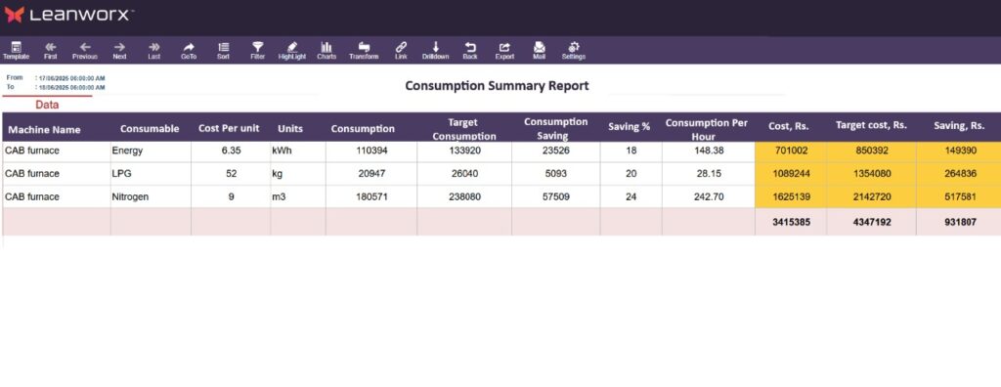The width and height of the screenshot is (1001, 387).
Task: Click the Transform toolbar icon
Action: pyautogui.click(x=364, y=51)
